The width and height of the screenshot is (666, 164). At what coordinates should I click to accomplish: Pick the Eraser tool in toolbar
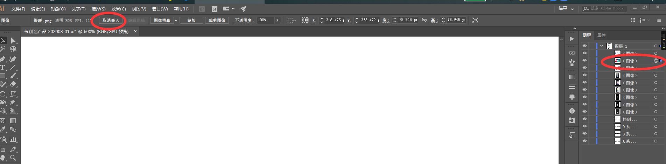13,84
